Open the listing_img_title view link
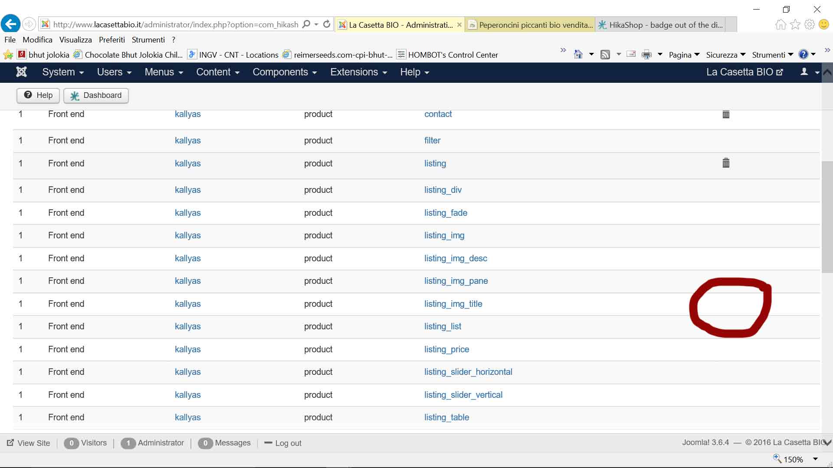This screenshot has height=468, width=833. [x=453, y=304]
